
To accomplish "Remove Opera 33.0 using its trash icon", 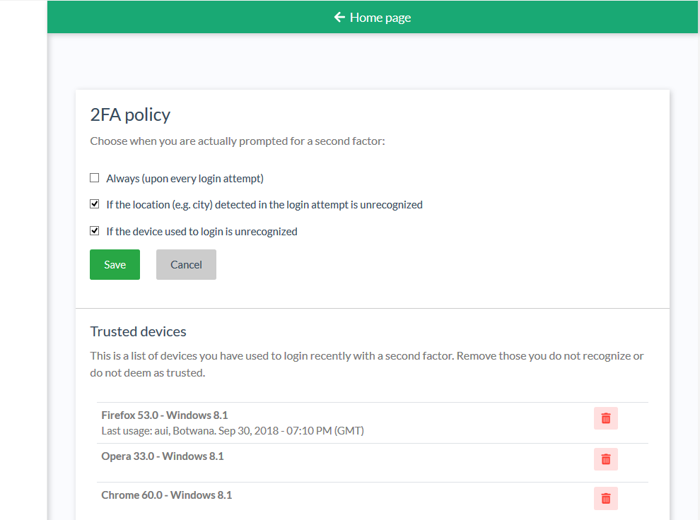I will (x=605, y=459).
